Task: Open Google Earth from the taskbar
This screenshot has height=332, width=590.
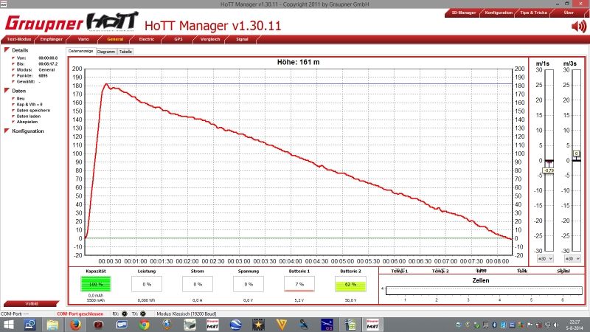Action: tap(235, 325)
